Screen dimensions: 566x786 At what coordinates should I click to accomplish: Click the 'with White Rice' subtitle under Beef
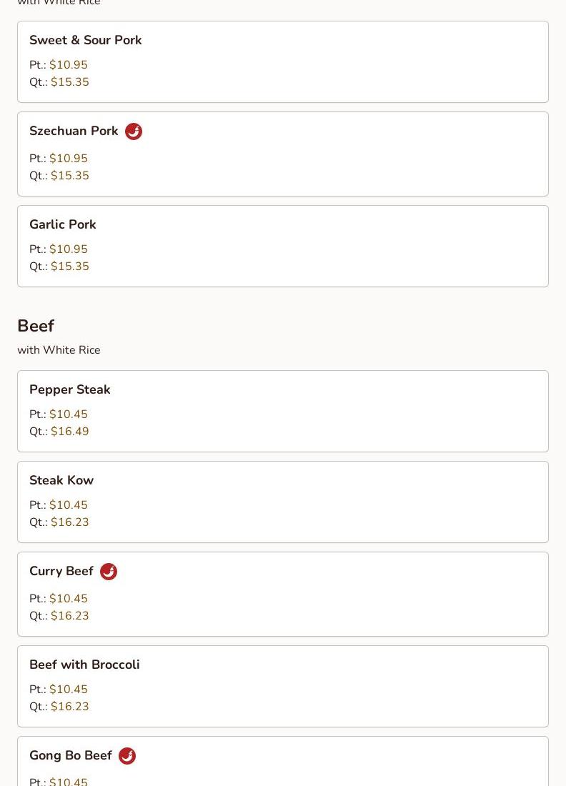click(59, 350)
